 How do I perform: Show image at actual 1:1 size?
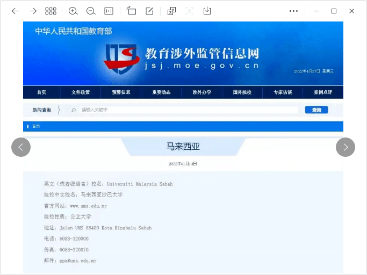tap(109, 11)
